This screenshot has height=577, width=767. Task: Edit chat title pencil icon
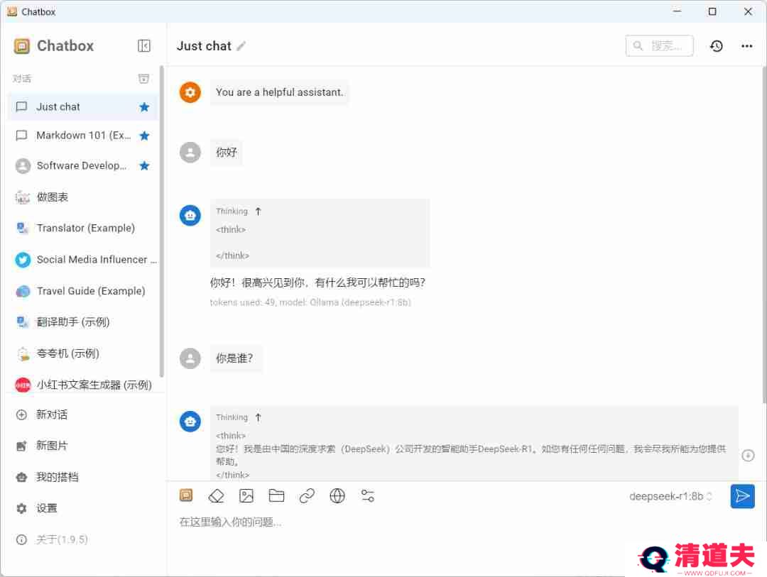[x=241, y=46]
